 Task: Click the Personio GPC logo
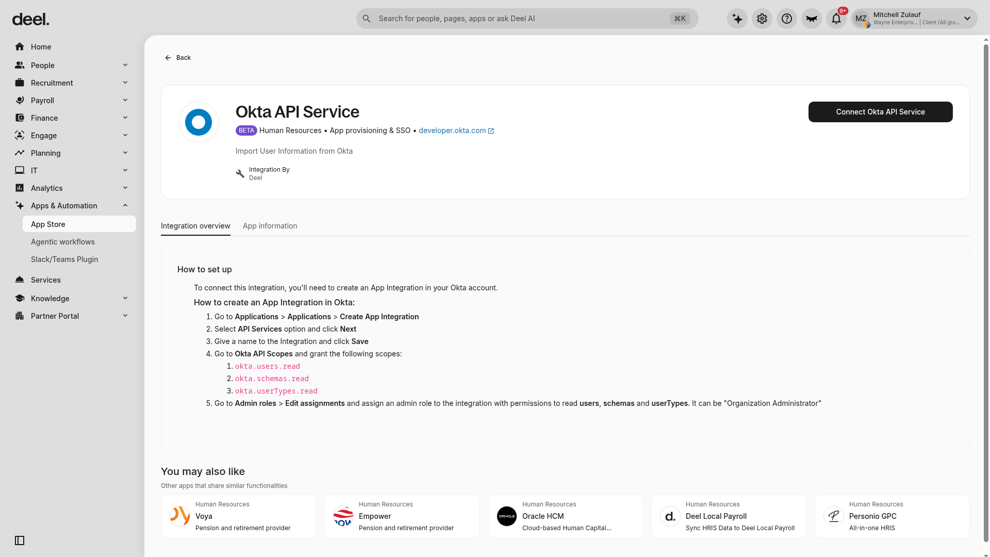(x=834, y=516)
